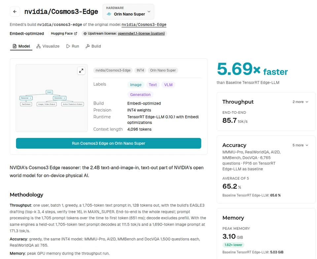Viewport: 317px width, 259px height.
Task: Click Run Cosmos3 Edge on Orin Nano Super
Action: click(109, 143)
